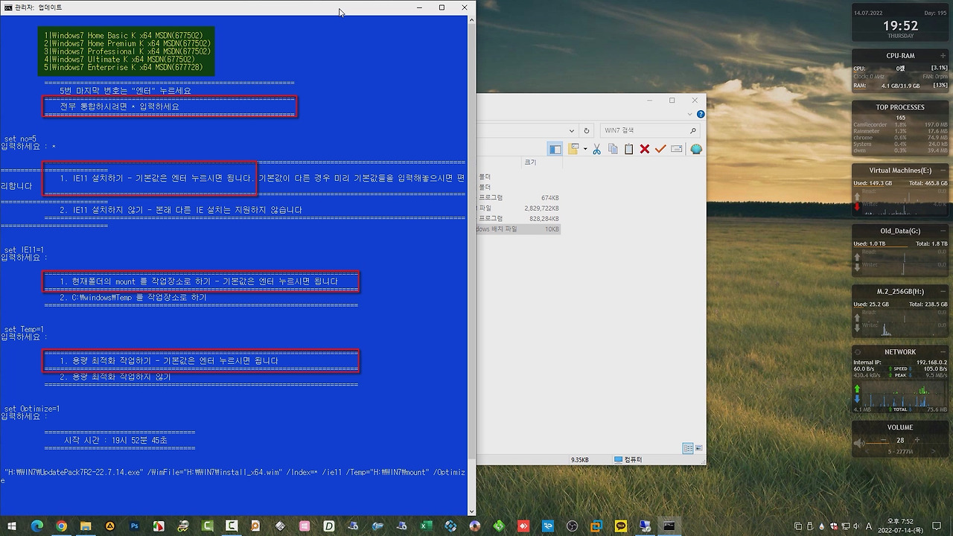Screen dimensions: 953x536
Task: Open KakaoTalk from the taskbar
Action: point(621,526)
